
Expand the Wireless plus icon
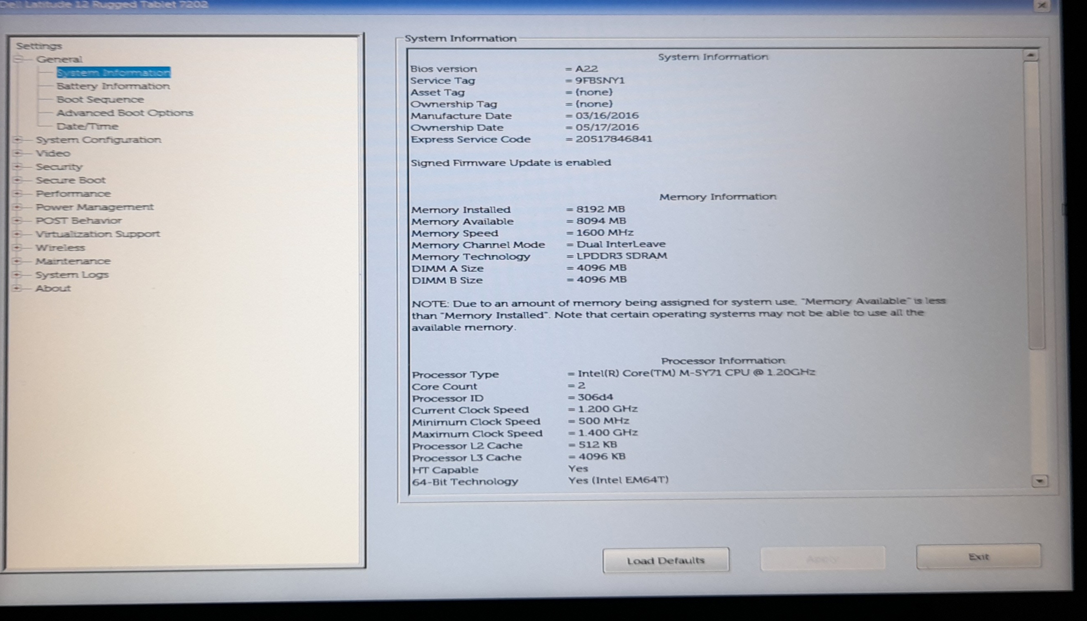tap(18, 248)
